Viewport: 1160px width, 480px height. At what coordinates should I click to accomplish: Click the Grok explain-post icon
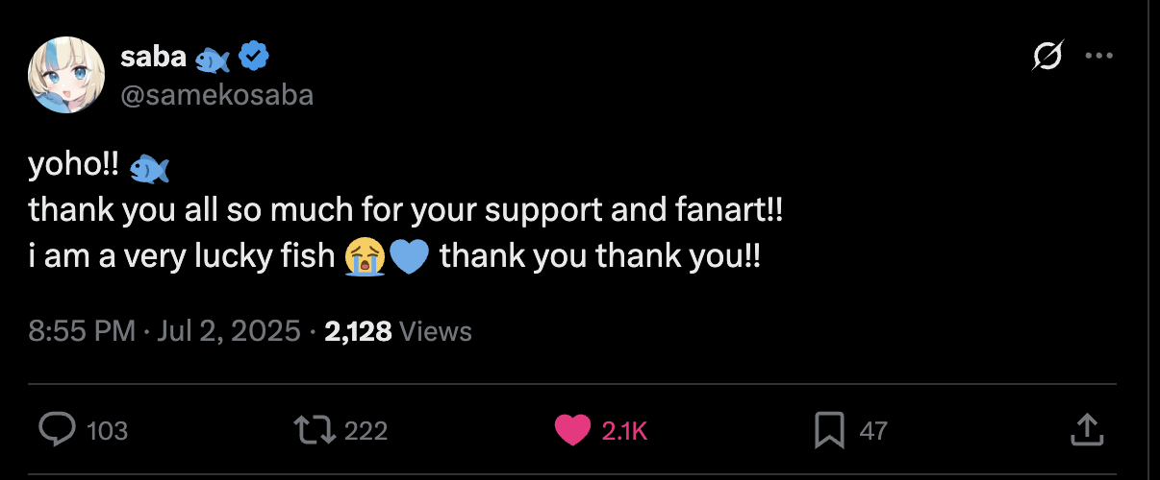tap(1047, 58)
